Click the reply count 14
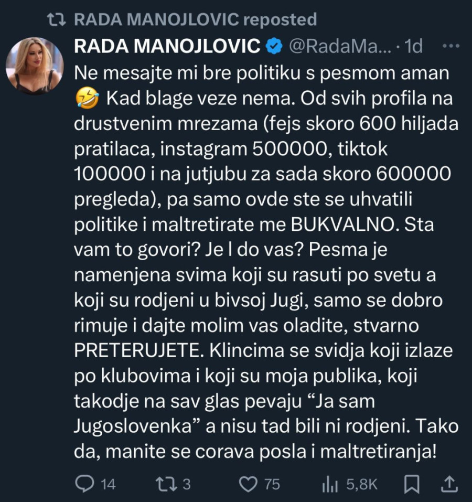 coord(108,484)
